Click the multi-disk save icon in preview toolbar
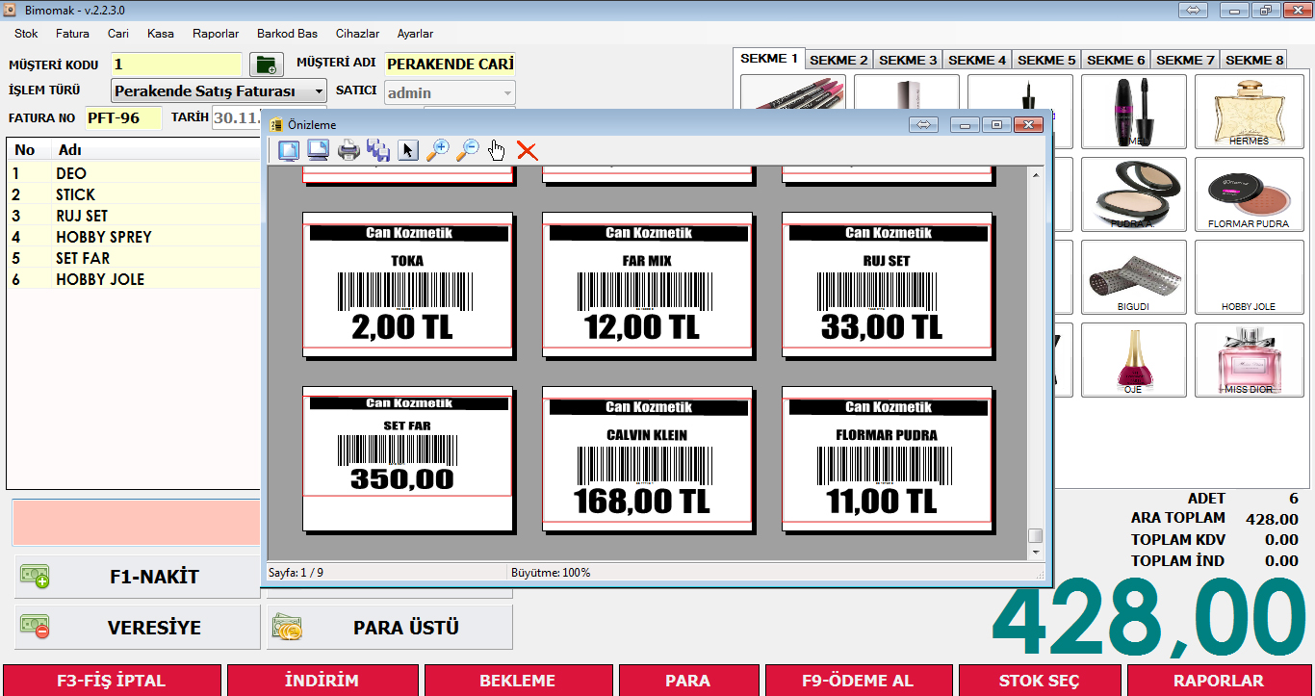Image resolution: width=1315 pixels, height=696 pixels. [x=378, y=150]
